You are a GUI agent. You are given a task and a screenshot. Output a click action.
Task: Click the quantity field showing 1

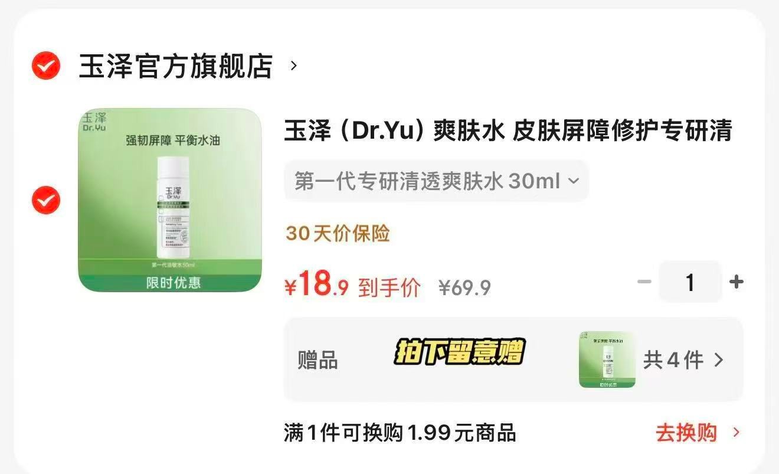pyautogui.click(x=690, y=282)
